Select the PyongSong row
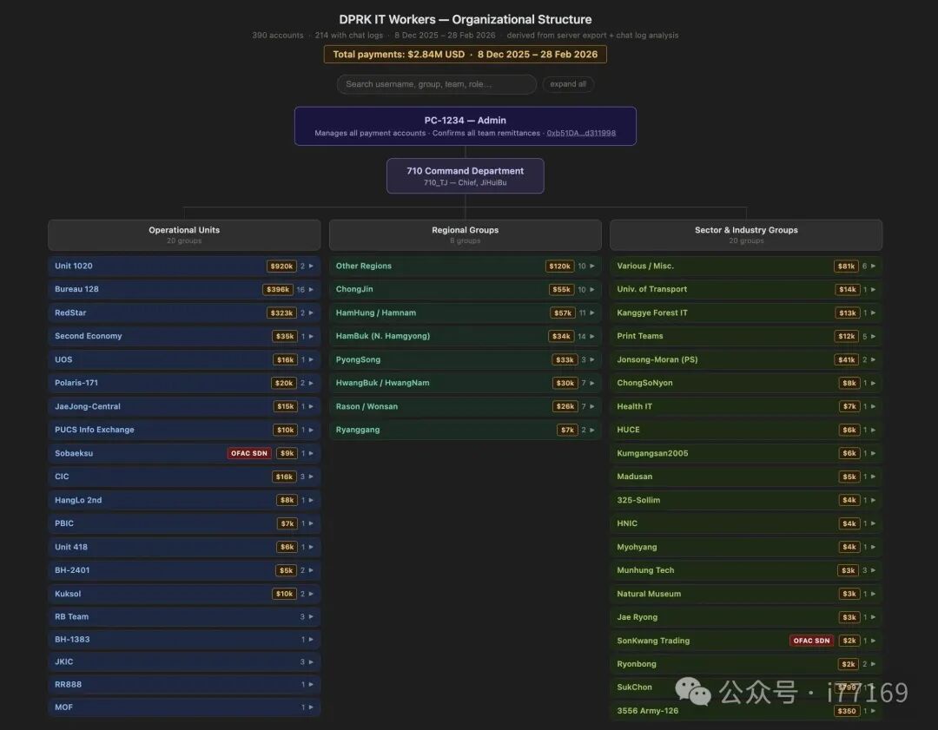This screenshot has height=730, width=938. (x=466, y=359)
